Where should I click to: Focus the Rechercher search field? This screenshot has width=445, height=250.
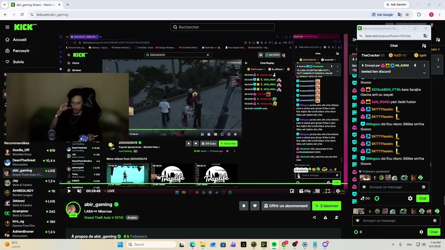(x=222, y=27)
